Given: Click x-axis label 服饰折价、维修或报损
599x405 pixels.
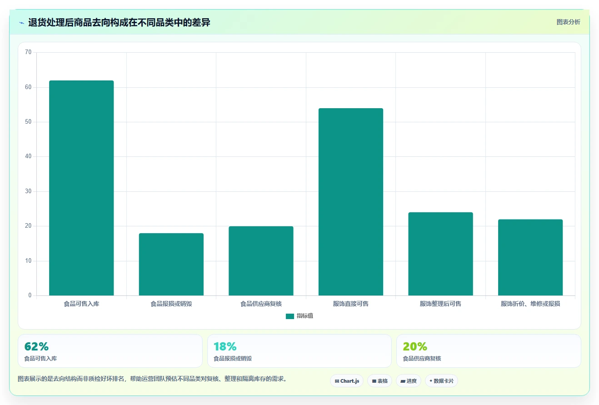Looking at the screenshot, I should click(x=530, y=304).
